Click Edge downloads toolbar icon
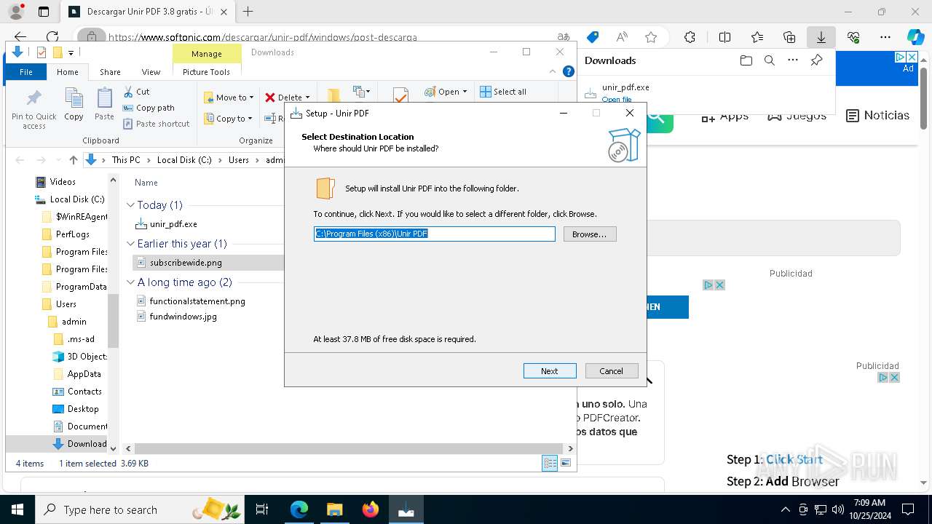This screenshot has height=524, width=932. (821, 37)
